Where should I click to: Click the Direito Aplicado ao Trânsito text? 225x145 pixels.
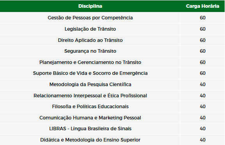pos(90,40)
